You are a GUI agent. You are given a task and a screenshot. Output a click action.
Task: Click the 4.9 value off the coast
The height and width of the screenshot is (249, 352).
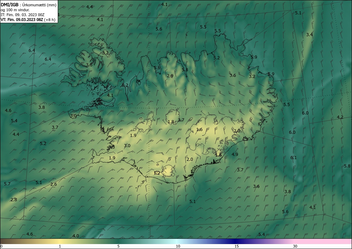coord(234,154)
